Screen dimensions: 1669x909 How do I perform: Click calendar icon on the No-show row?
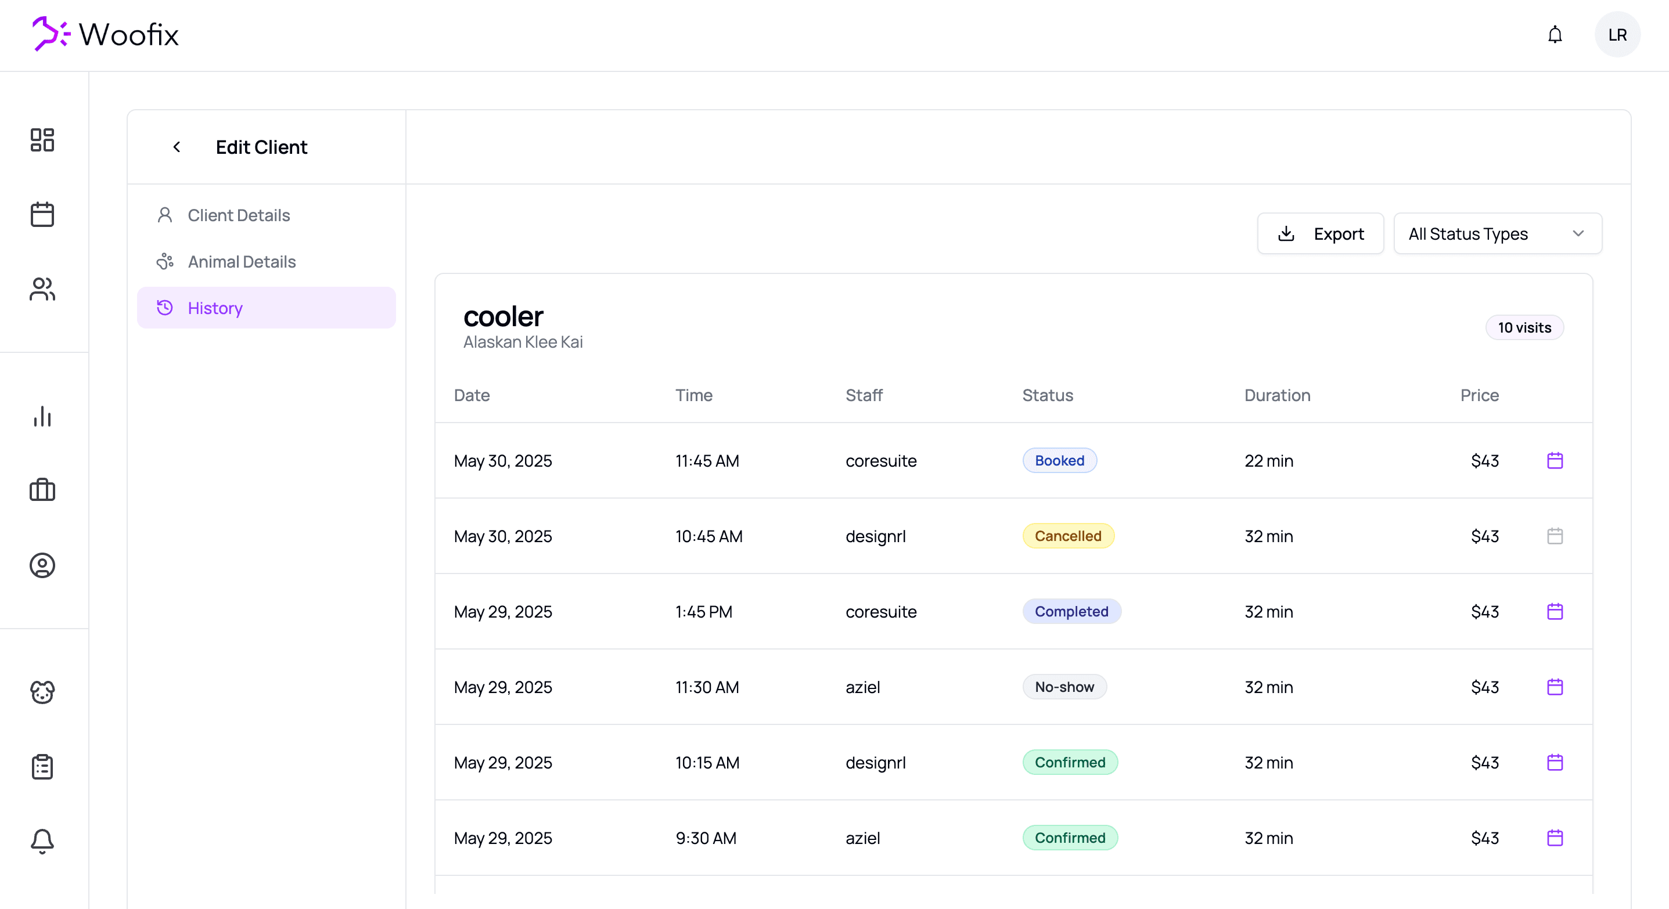(1555, 687)
